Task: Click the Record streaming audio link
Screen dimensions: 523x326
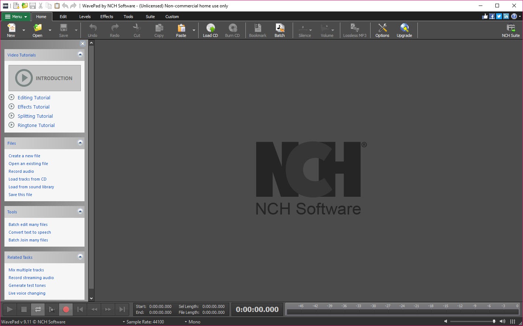Action: click(31, 278)
